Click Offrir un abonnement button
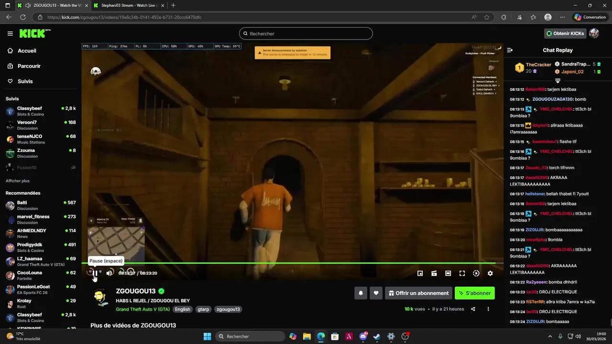The width and height of the screenshot is (612, 344). 419,293
